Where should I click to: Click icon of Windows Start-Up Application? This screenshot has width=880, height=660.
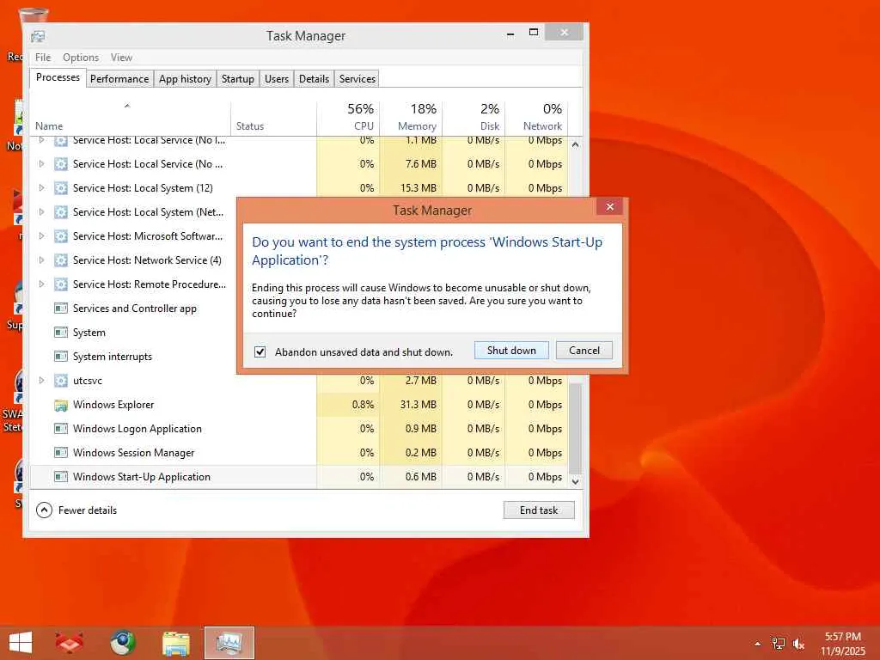click(x=61, y=477)
